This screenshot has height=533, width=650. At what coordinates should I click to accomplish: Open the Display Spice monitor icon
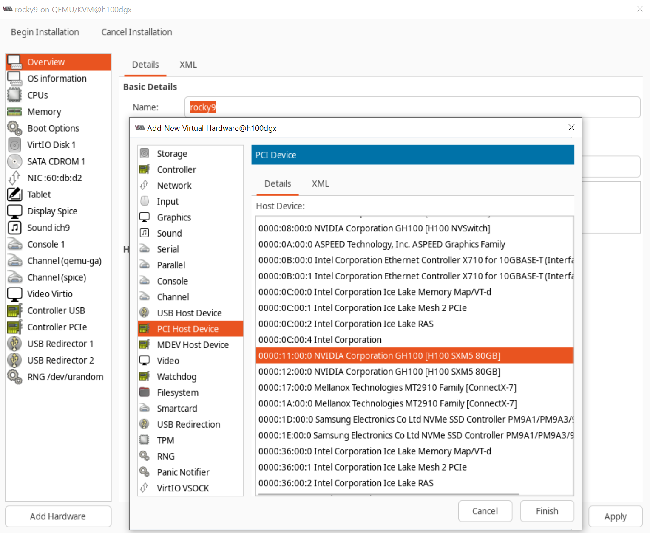click(x=14, y=211)
